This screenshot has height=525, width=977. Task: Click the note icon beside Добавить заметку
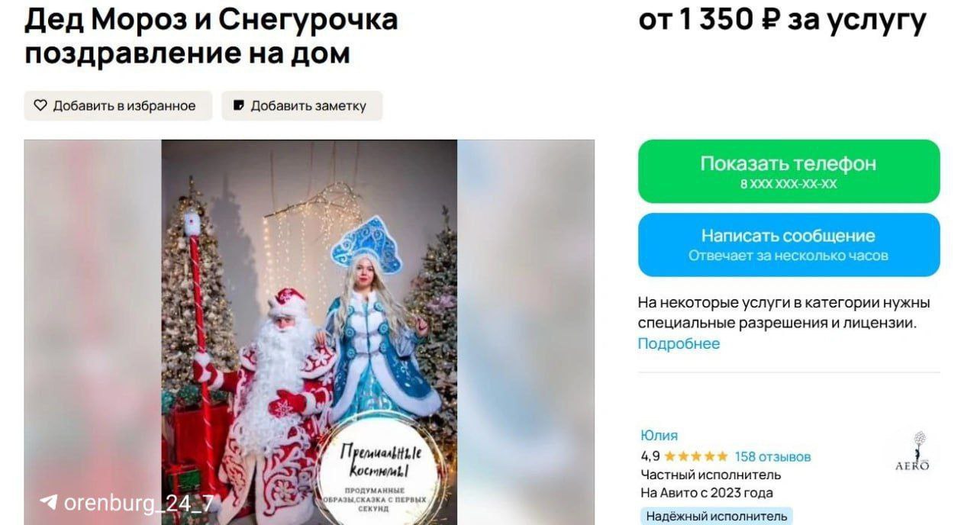point(239,105)
